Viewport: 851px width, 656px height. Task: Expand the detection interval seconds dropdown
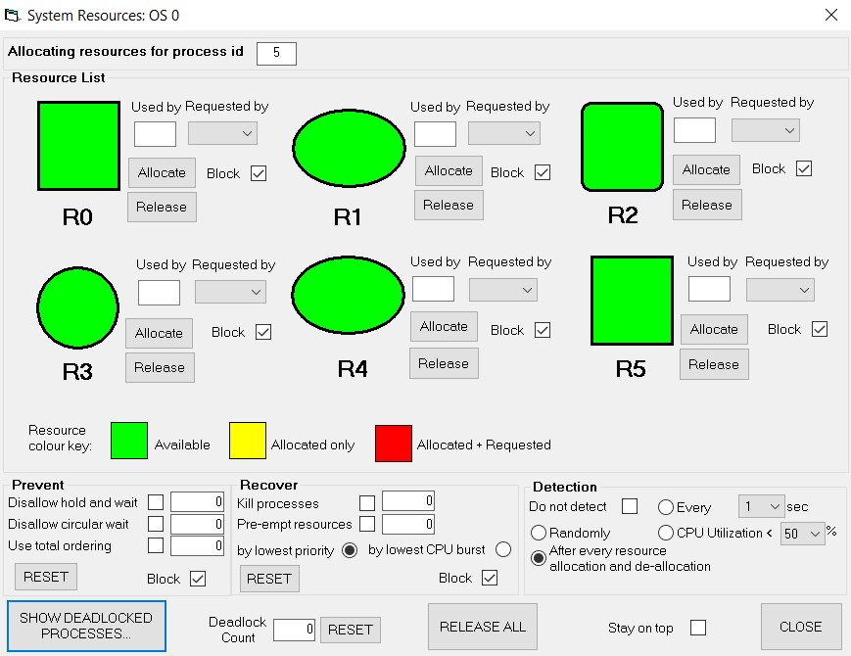(x=761, y=506)
